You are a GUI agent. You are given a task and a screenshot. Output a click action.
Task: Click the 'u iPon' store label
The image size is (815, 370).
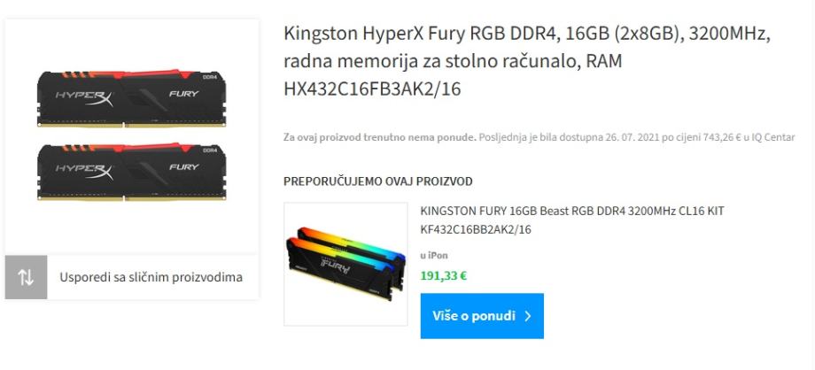coord(434,256)
